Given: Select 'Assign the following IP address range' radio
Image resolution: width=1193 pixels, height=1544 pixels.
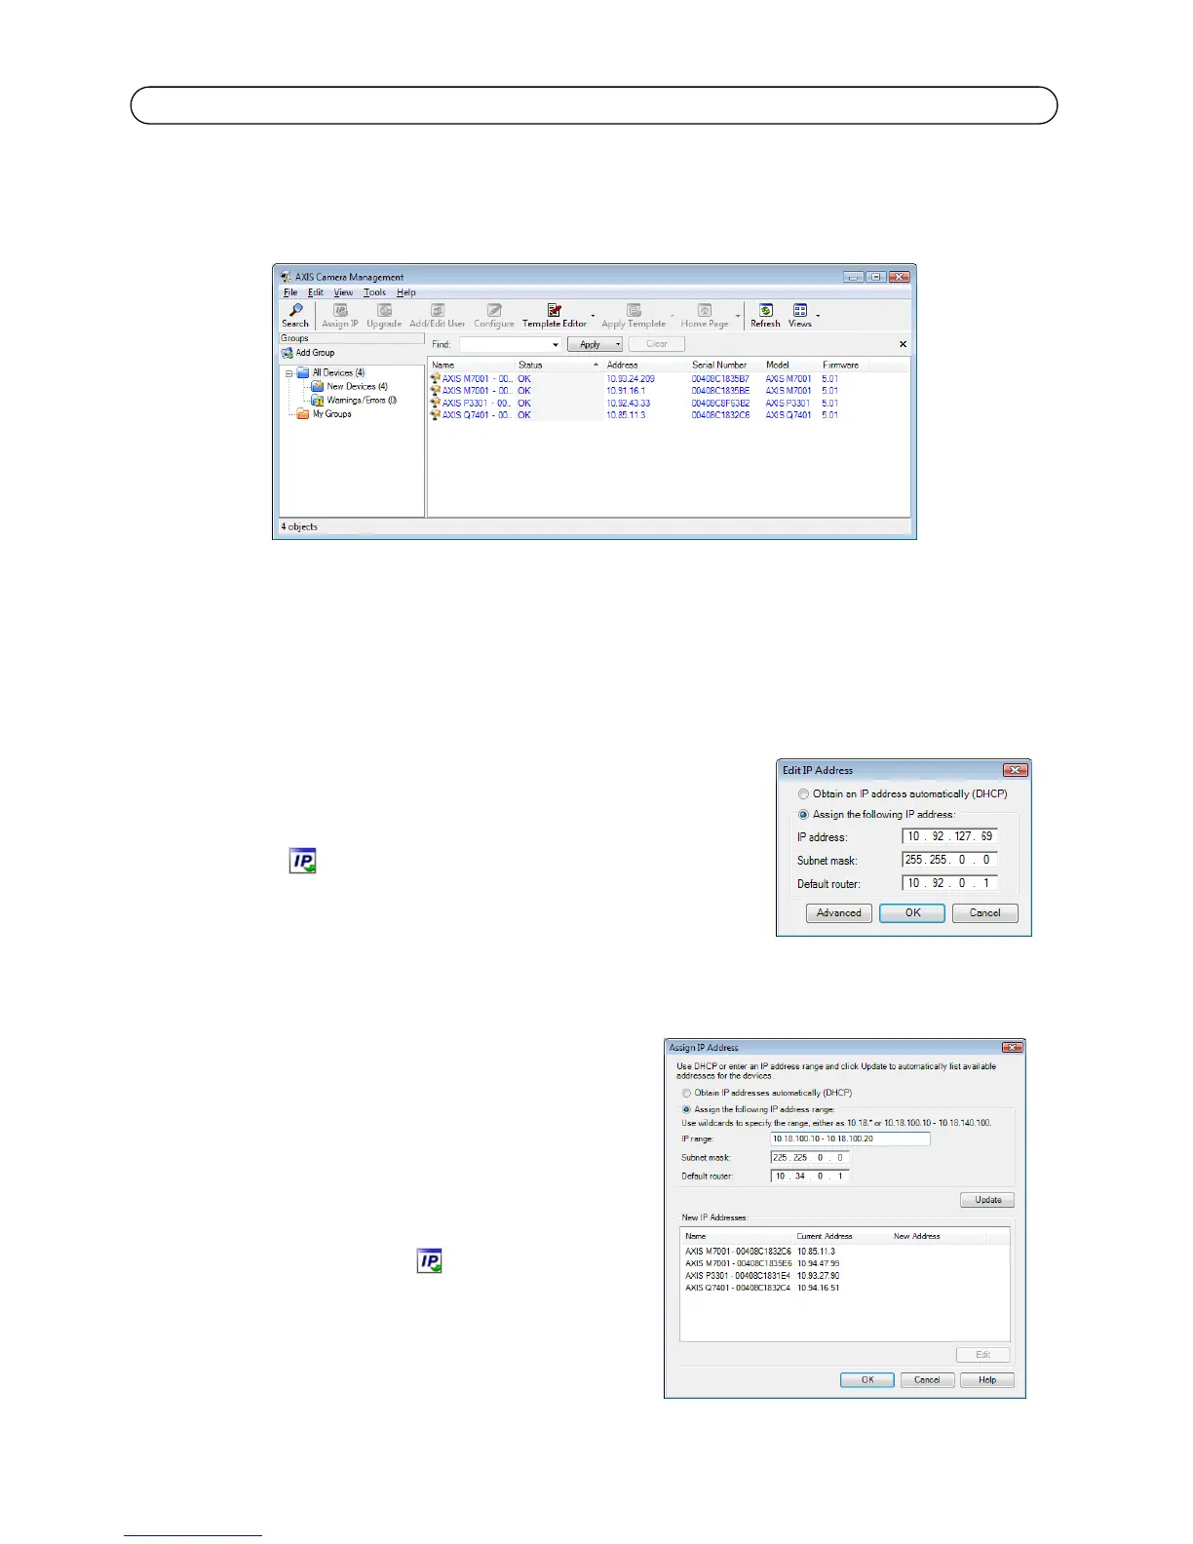Looking at the screenshot, I should tap(686, 1109).
